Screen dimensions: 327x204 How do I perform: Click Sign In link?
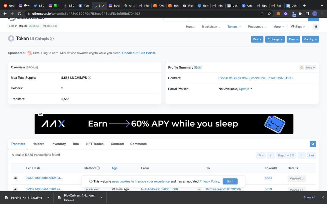[298, 27]
